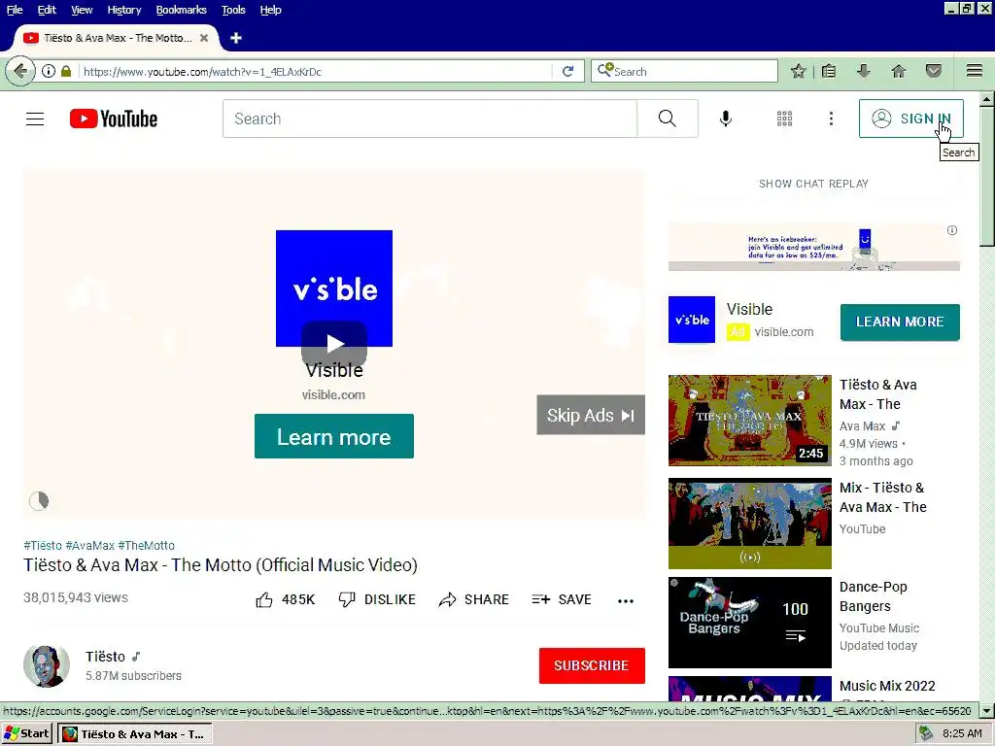Click the #Tiësto hashtag link

point(43,545)
